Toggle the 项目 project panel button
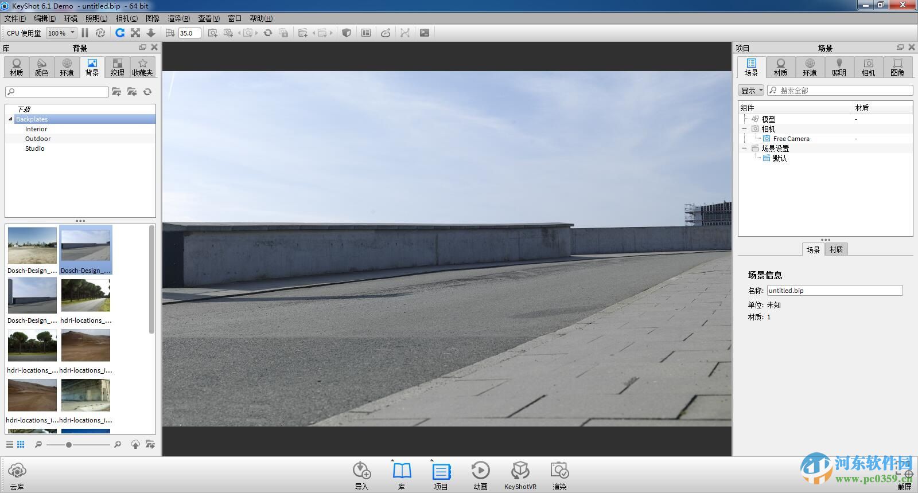The image size is (918, 493). tap(441, 476)
